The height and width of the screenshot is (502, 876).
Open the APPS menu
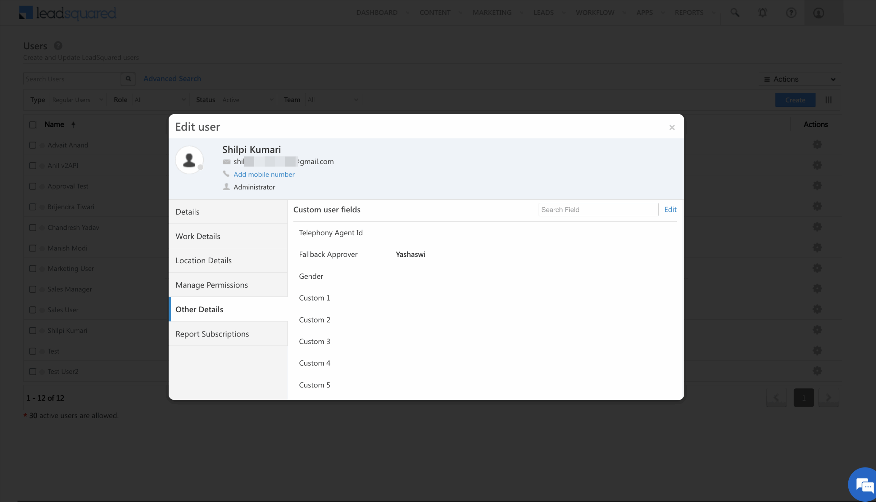(650, 12)
